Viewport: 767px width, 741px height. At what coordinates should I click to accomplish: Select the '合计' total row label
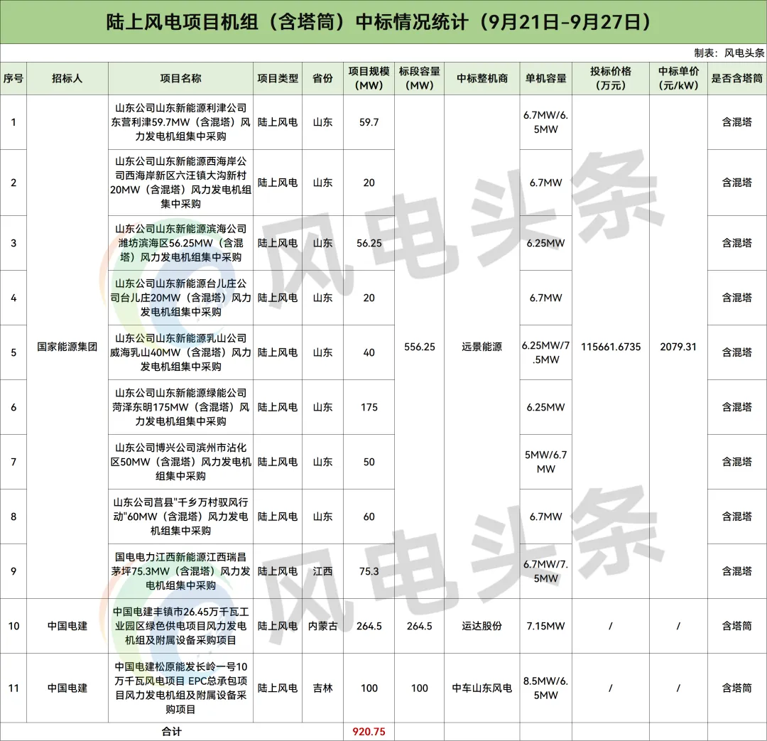pos(171,732)
